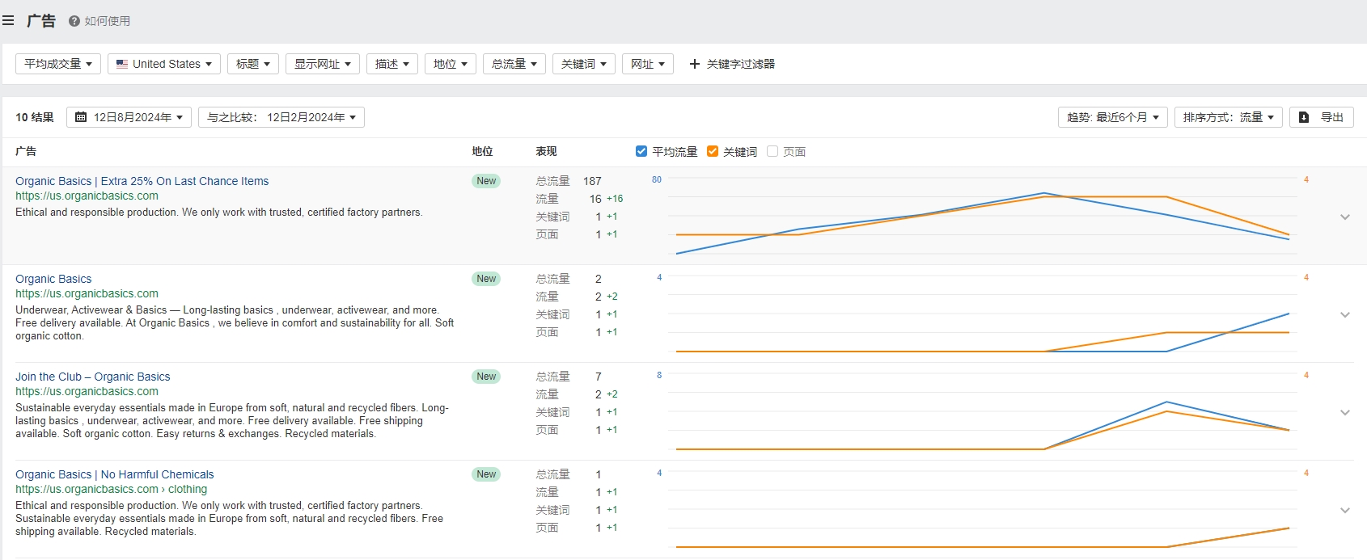Screen dimensions: 1367x560
Task: Open the 描述 filter dropdown
Action: click(392, 64)
